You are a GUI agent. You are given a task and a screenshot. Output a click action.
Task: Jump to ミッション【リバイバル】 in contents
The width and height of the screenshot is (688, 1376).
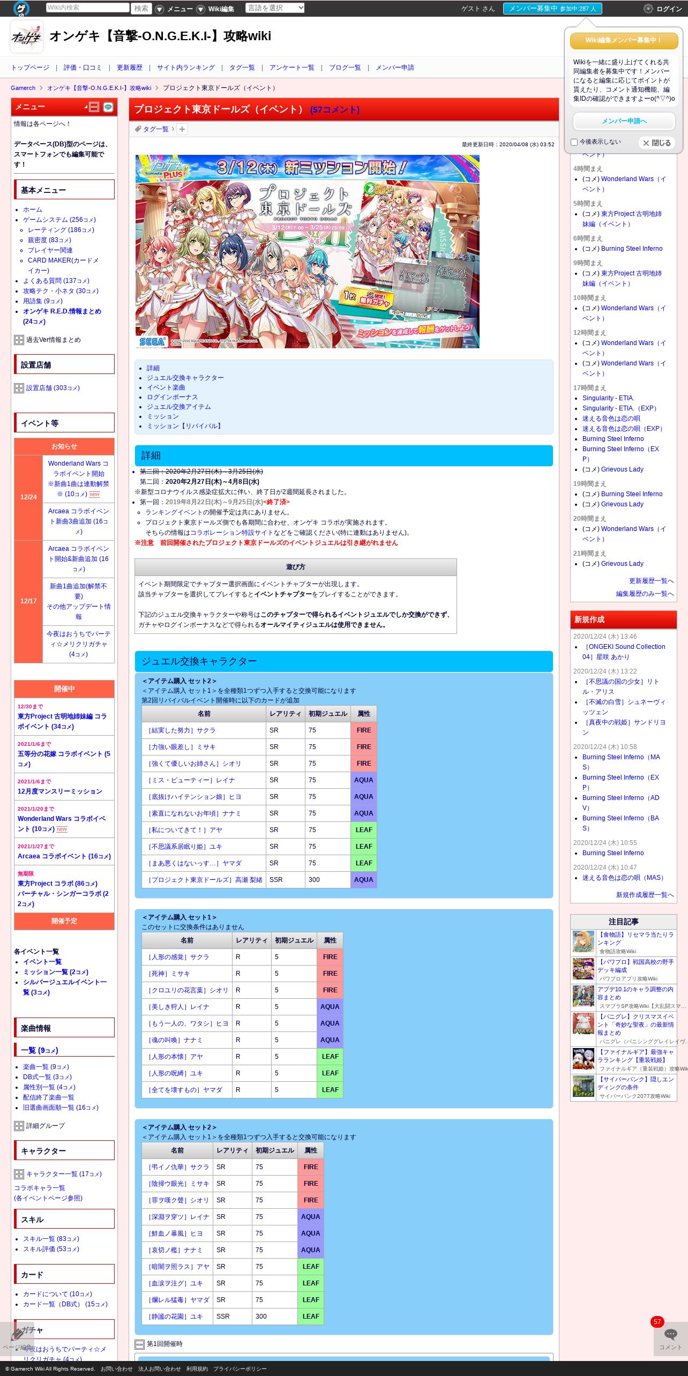(x=185, y=426)
